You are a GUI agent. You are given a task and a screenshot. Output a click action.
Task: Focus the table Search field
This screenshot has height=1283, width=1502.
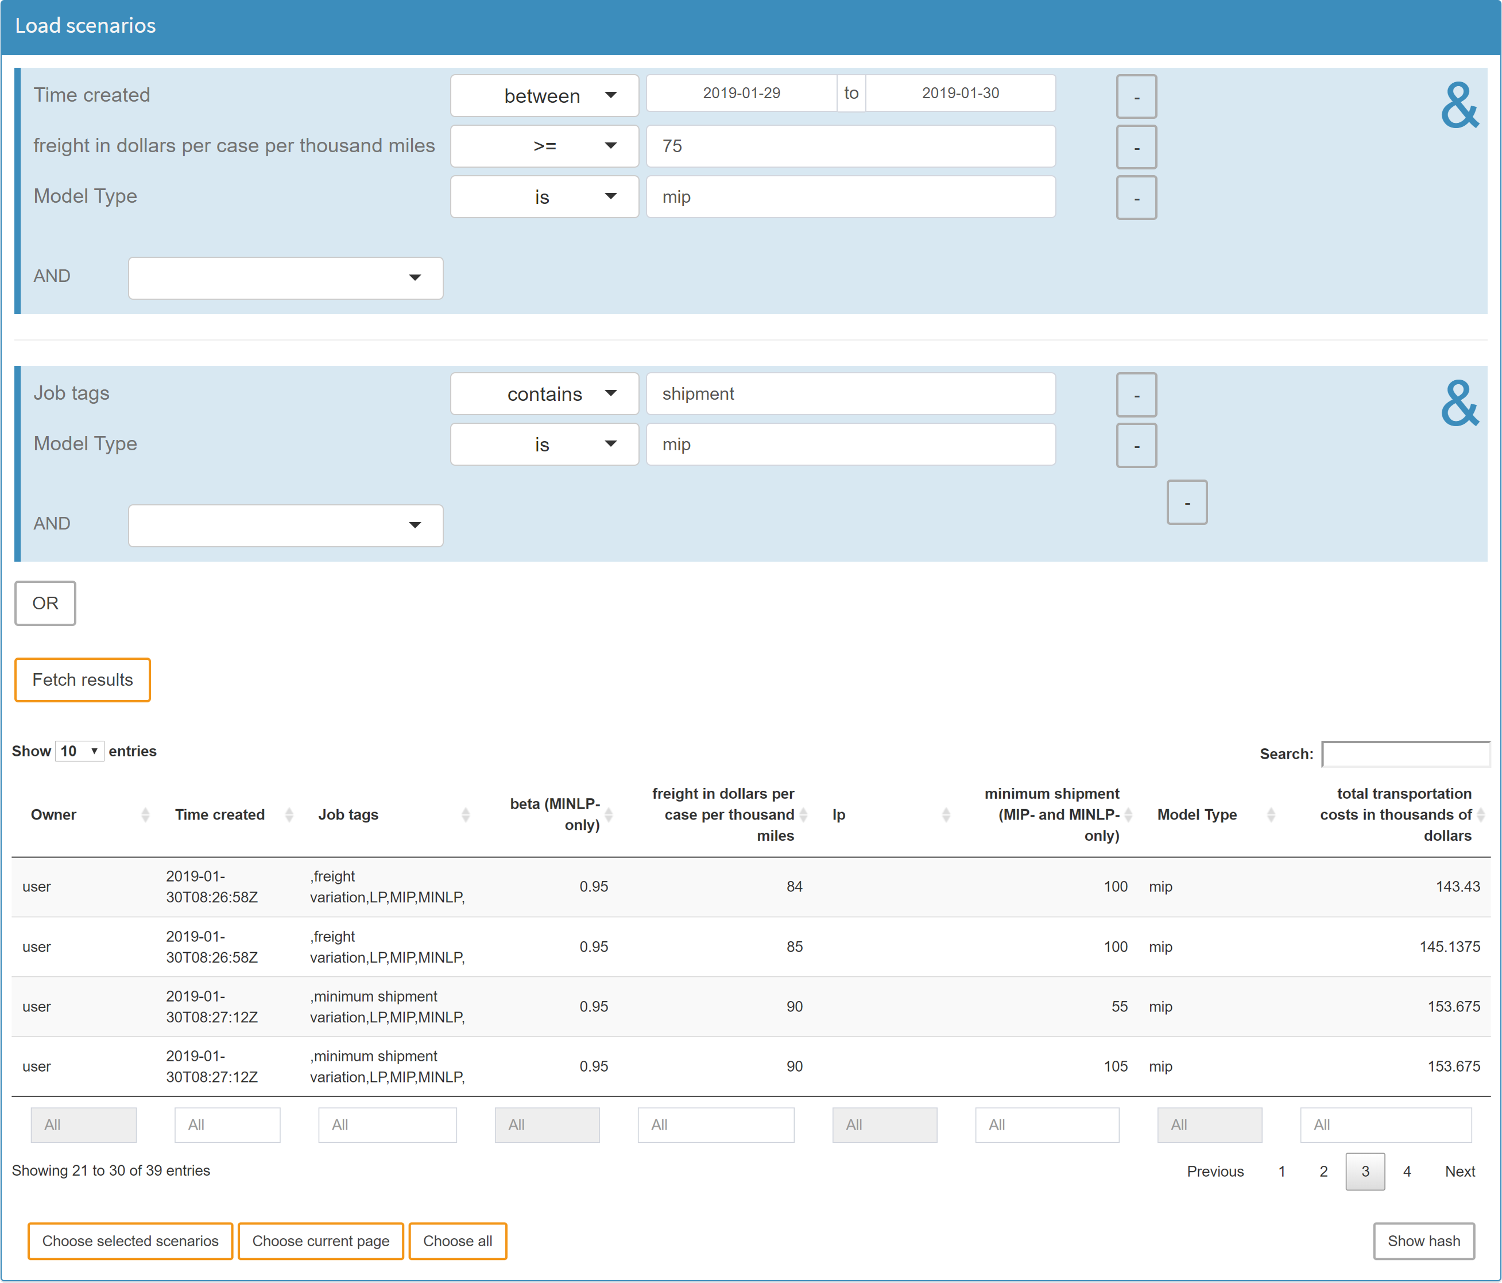tap(1405, 753)
